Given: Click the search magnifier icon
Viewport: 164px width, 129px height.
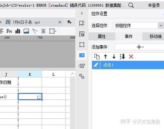Looking at the screenshot, I should [131, 5].
